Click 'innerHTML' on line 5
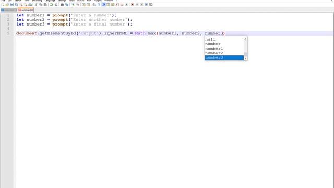 click(116, 33)
